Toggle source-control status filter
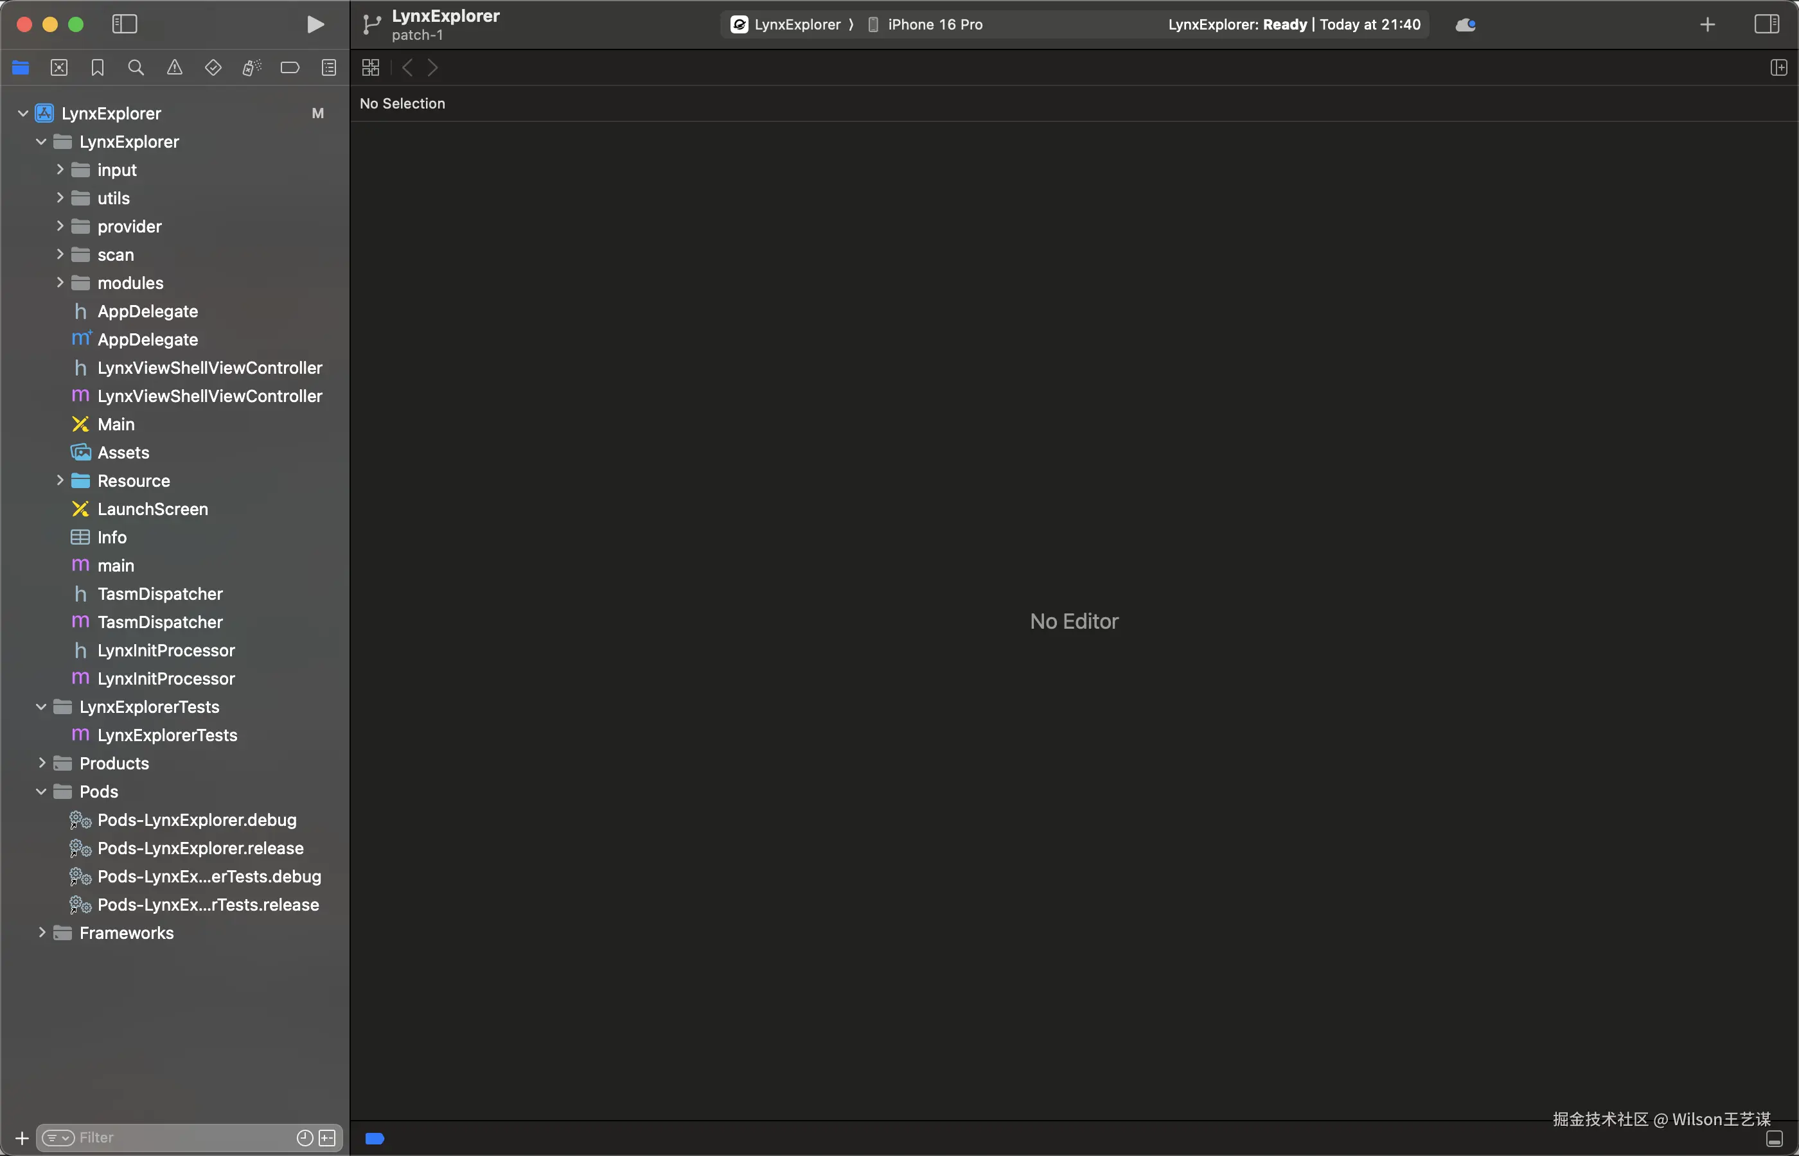The width and height of the screenshot is (1799, 1156). point(328,1138)
